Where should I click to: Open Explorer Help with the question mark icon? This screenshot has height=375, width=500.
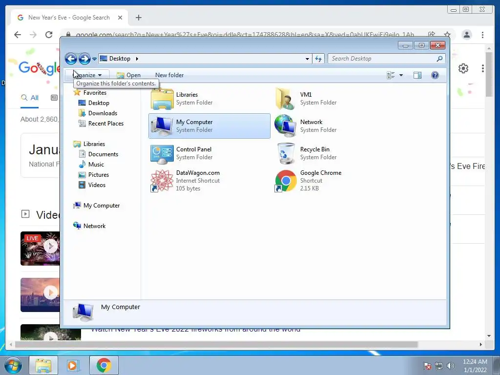point(435,75)
